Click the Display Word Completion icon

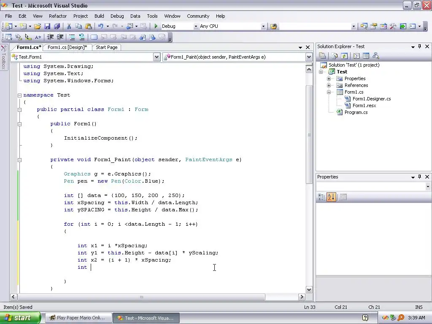click(38, 37)
